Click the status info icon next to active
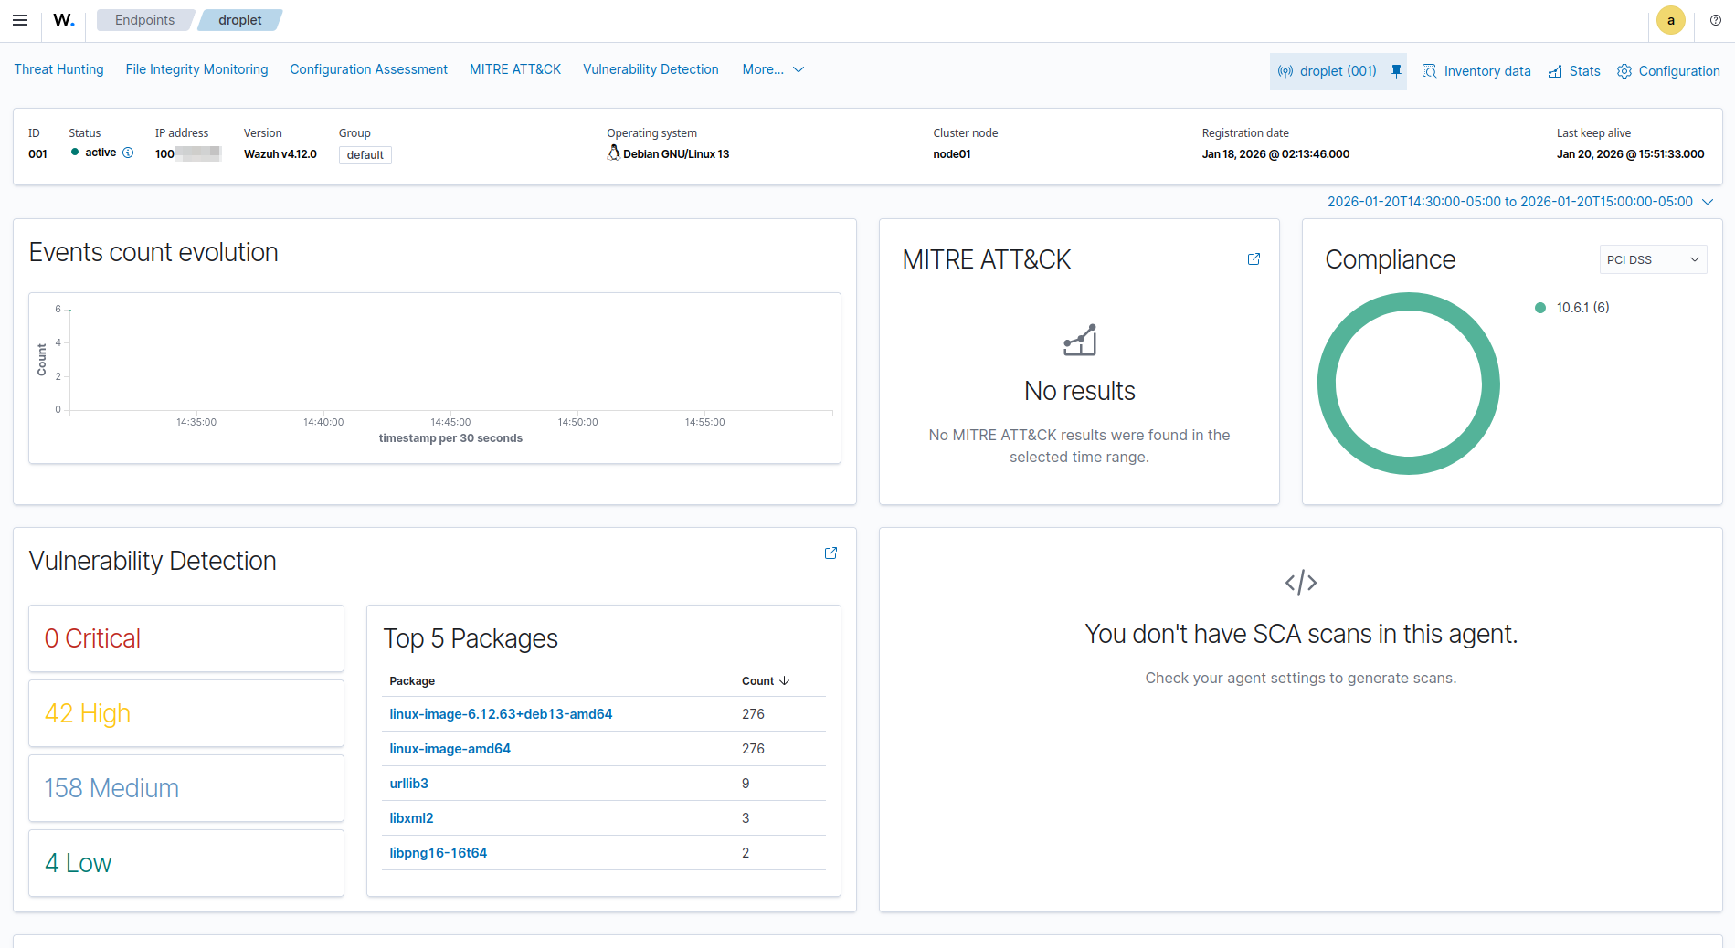Image resolution: width=1735 pixels, height=948 pixels. (x=128, y=153)
